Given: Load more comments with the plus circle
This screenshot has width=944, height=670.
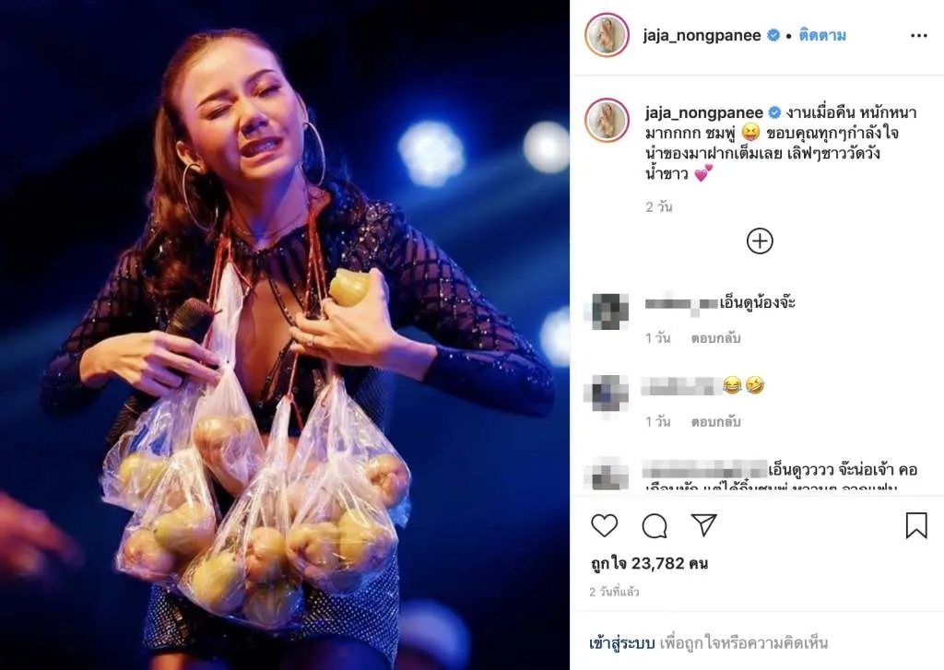Looking at the screenshot, I should coord(760,241).
